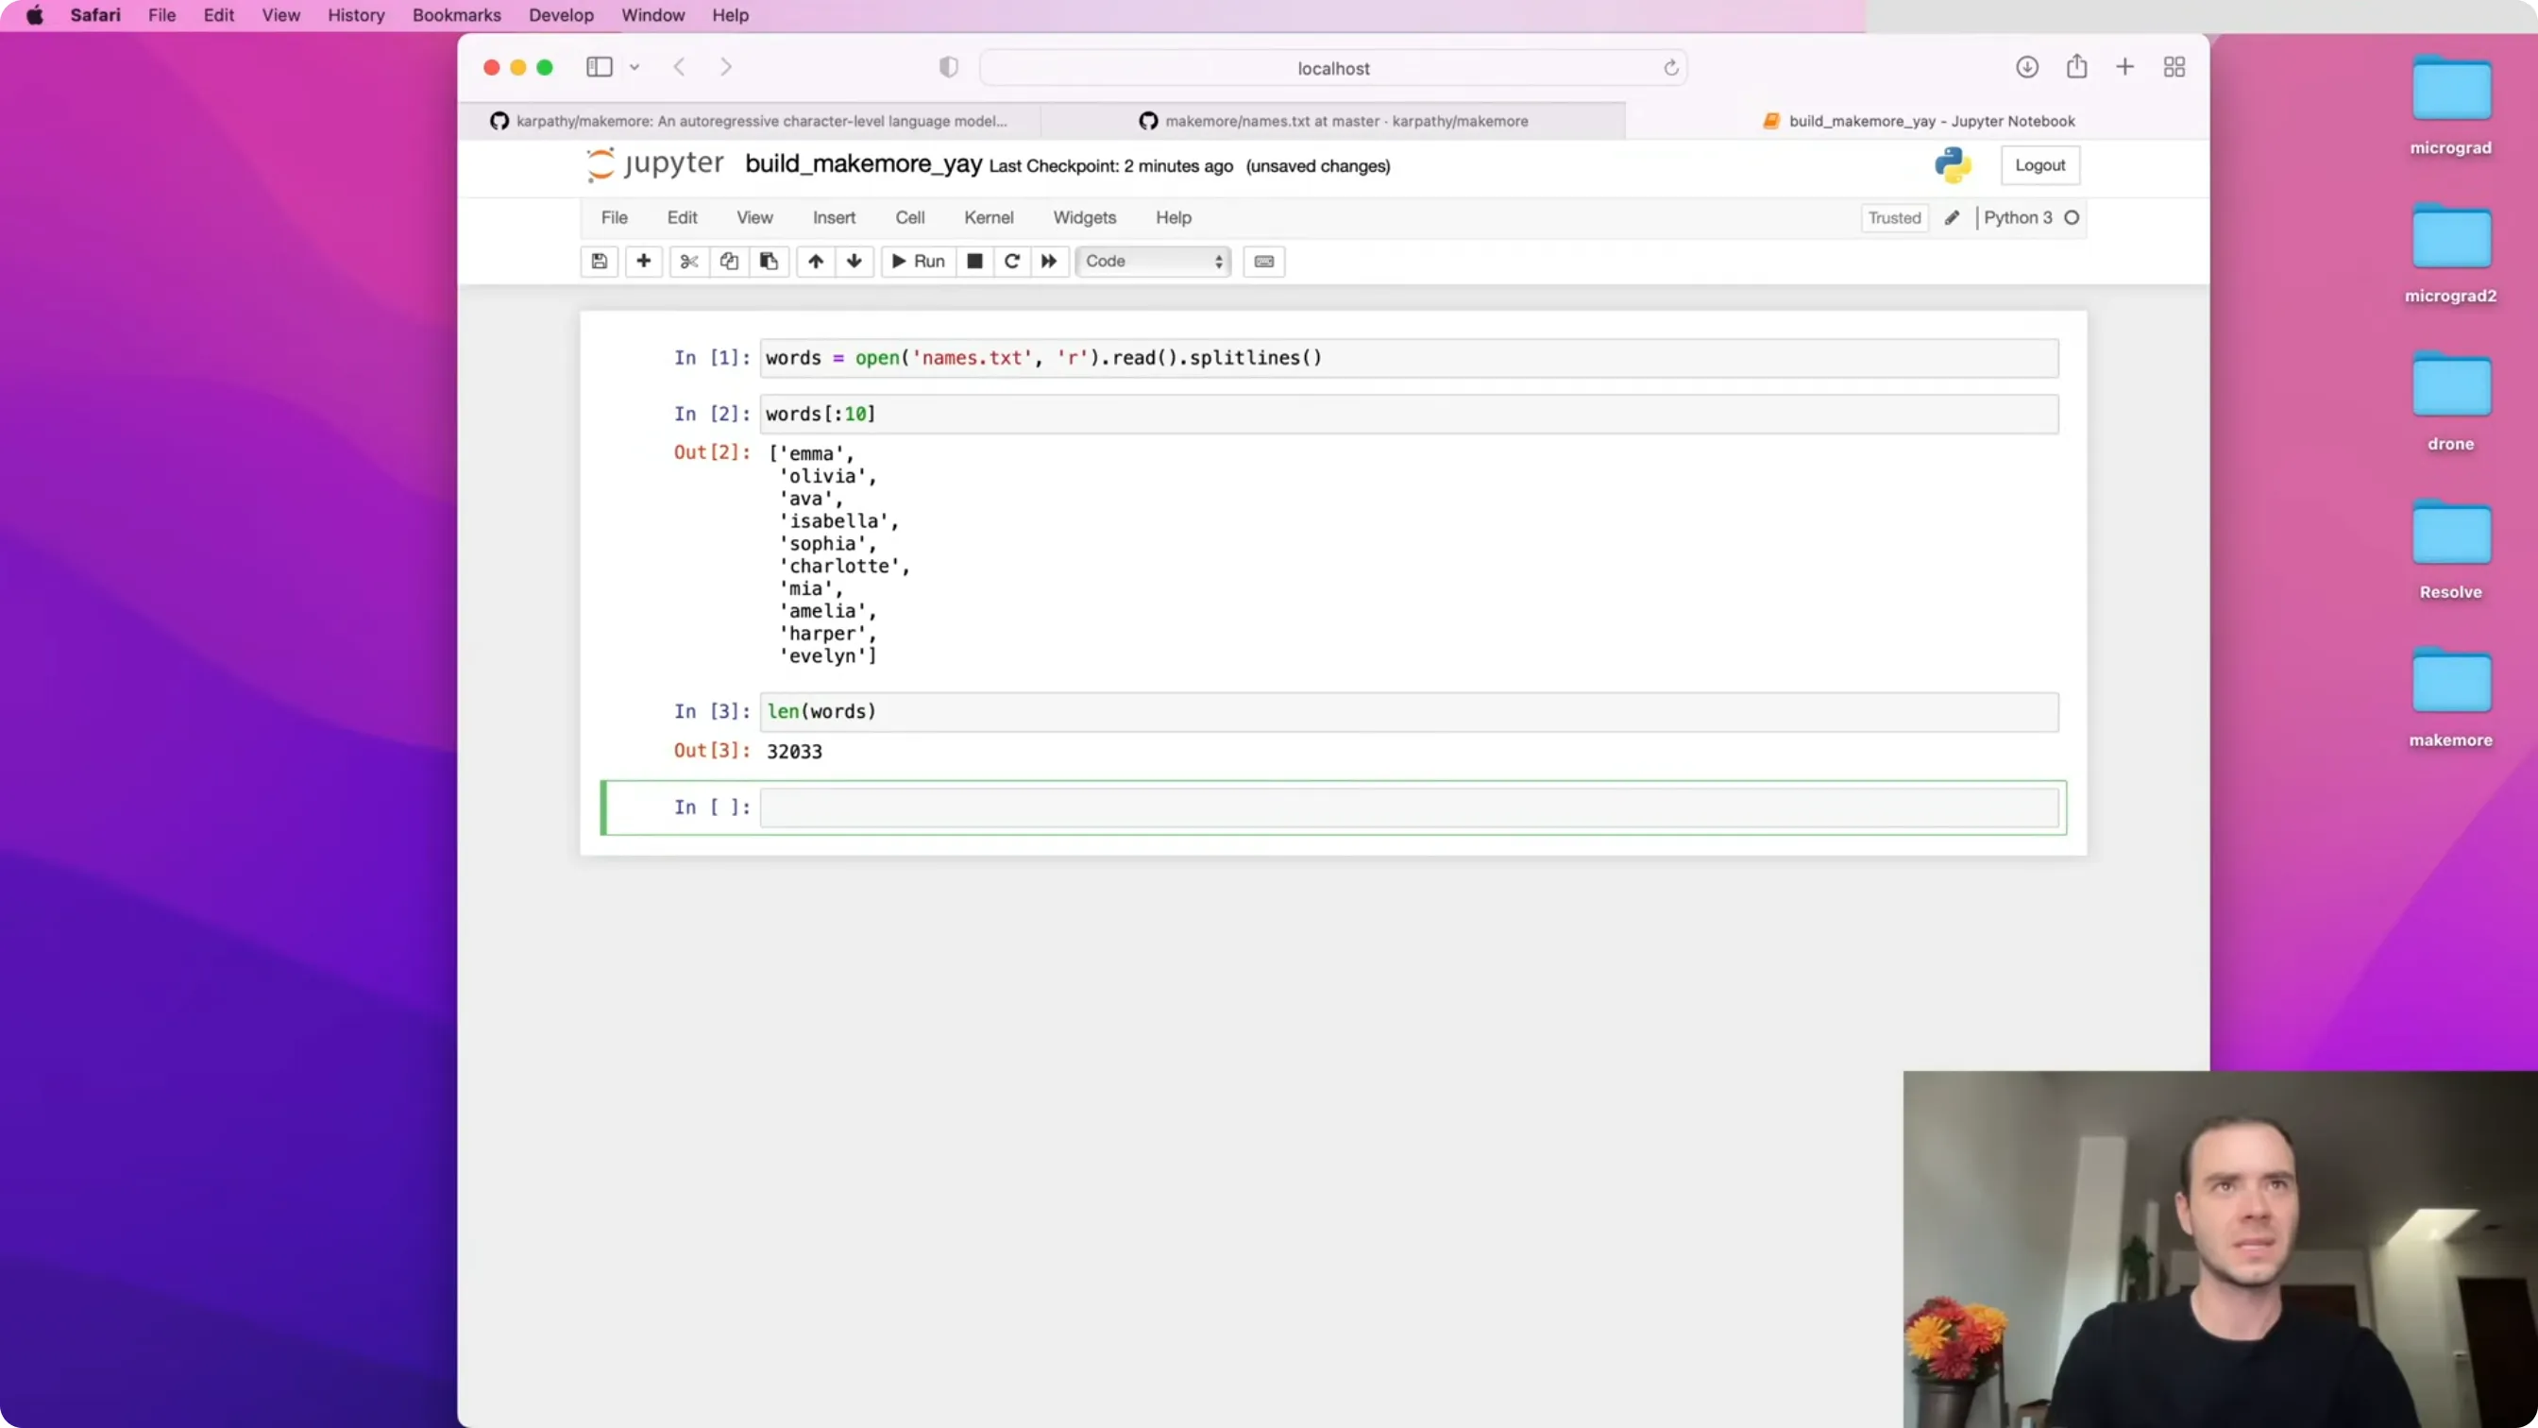
Task: Reload the localhost page
Action: [x=1671, y=68]
